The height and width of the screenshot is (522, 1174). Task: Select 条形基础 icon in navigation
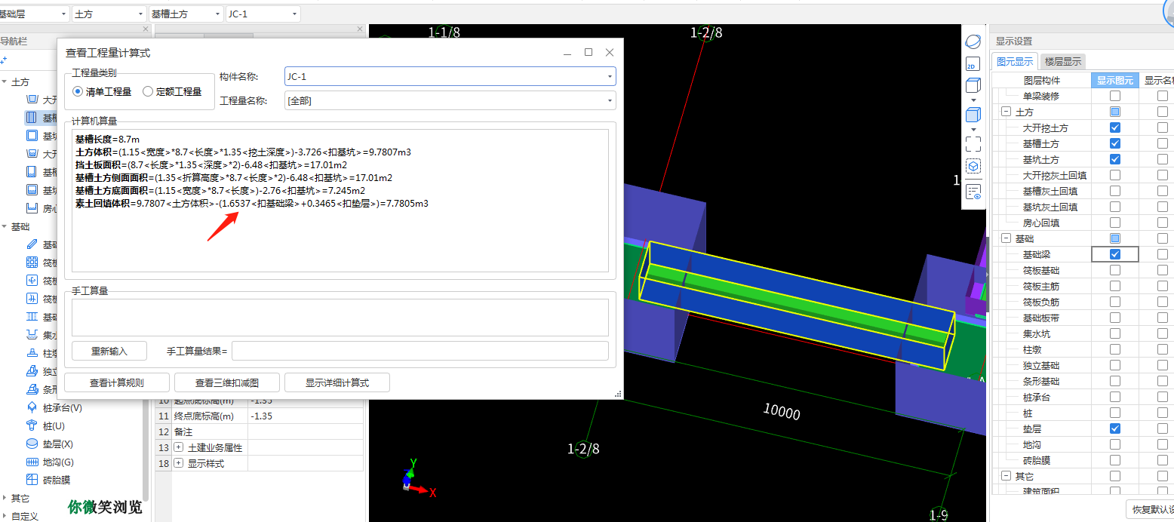pos(32,389)
